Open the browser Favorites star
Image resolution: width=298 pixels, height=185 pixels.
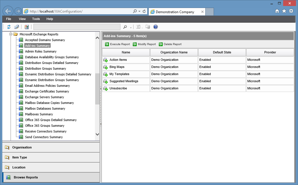tap(284, 11)
